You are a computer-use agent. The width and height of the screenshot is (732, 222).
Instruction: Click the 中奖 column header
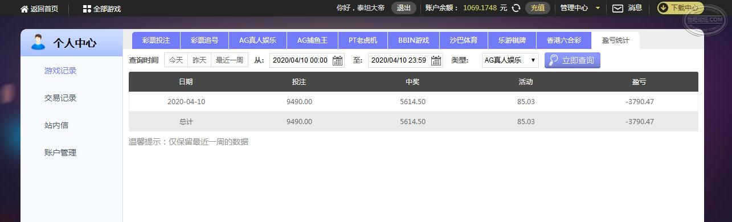412,82
